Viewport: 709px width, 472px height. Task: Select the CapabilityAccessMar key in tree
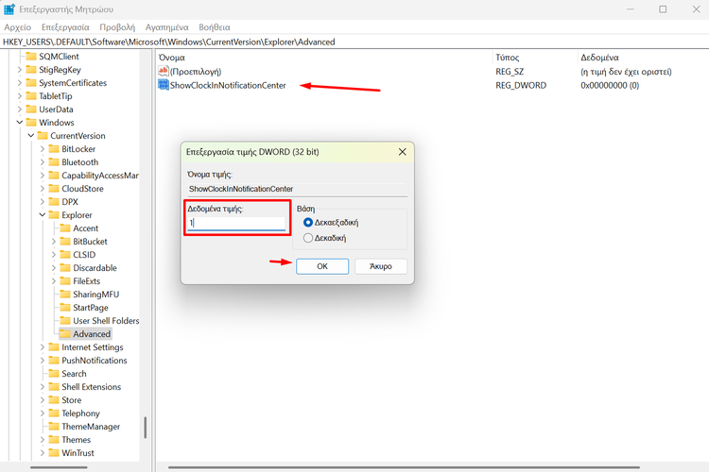click(100, 176)
